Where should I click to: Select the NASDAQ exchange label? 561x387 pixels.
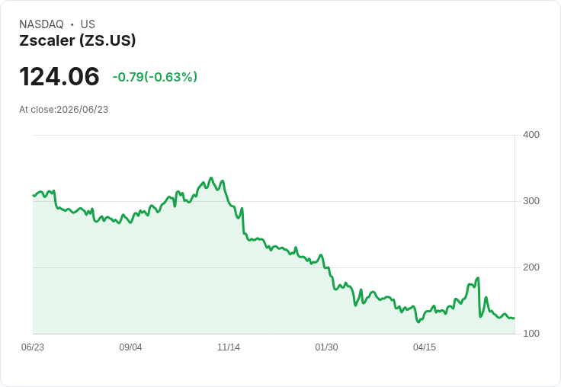pos(41,24)
